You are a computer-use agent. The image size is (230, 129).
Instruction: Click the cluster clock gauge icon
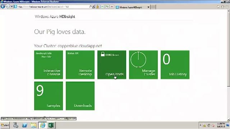(138, 59)
